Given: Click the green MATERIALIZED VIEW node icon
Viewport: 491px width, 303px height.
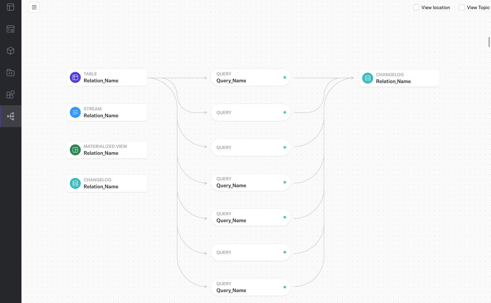Looking at the screenshot, I should (75, 150).
